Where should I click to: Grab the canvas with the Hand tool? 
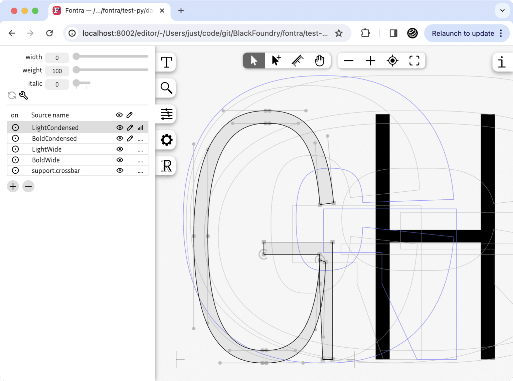pyautogui.click(x=320, y=60)
